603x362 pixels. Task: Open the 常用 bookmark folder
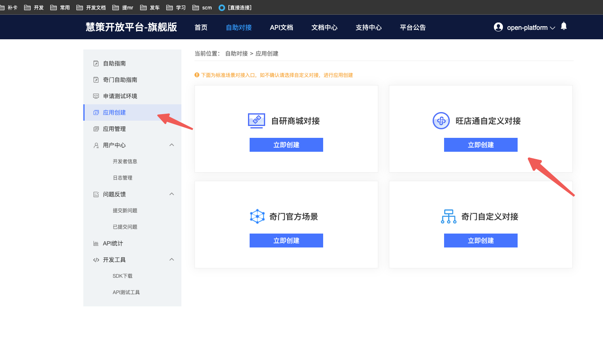point(60,7)
